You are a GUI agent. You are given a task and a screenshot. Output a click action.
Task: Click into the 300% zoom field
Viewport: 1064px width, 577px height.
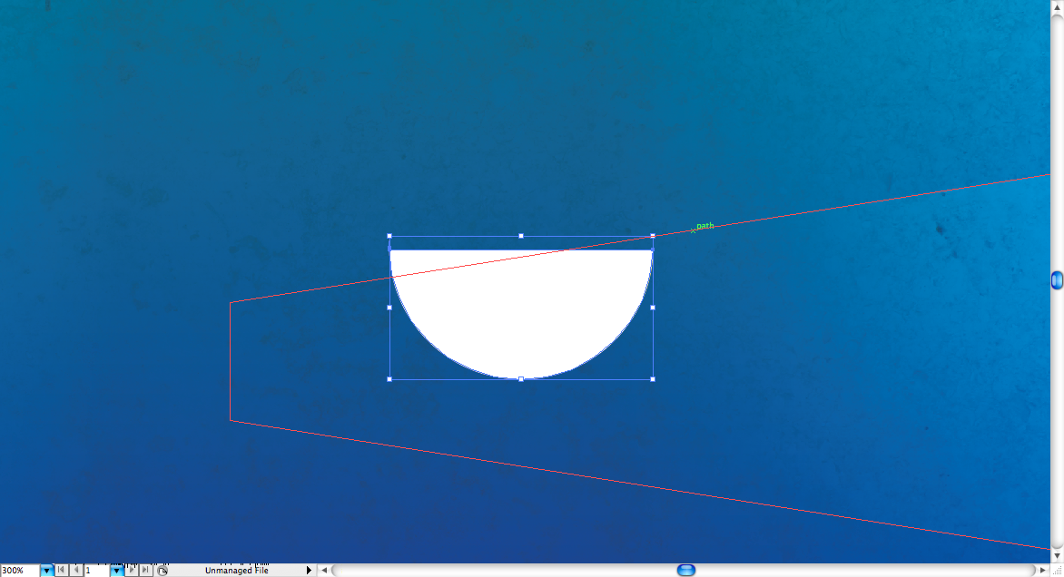19,571
